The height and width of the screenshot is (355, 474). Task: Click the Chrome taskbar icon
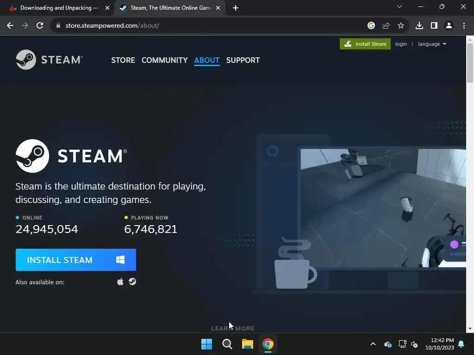point(268,344)
